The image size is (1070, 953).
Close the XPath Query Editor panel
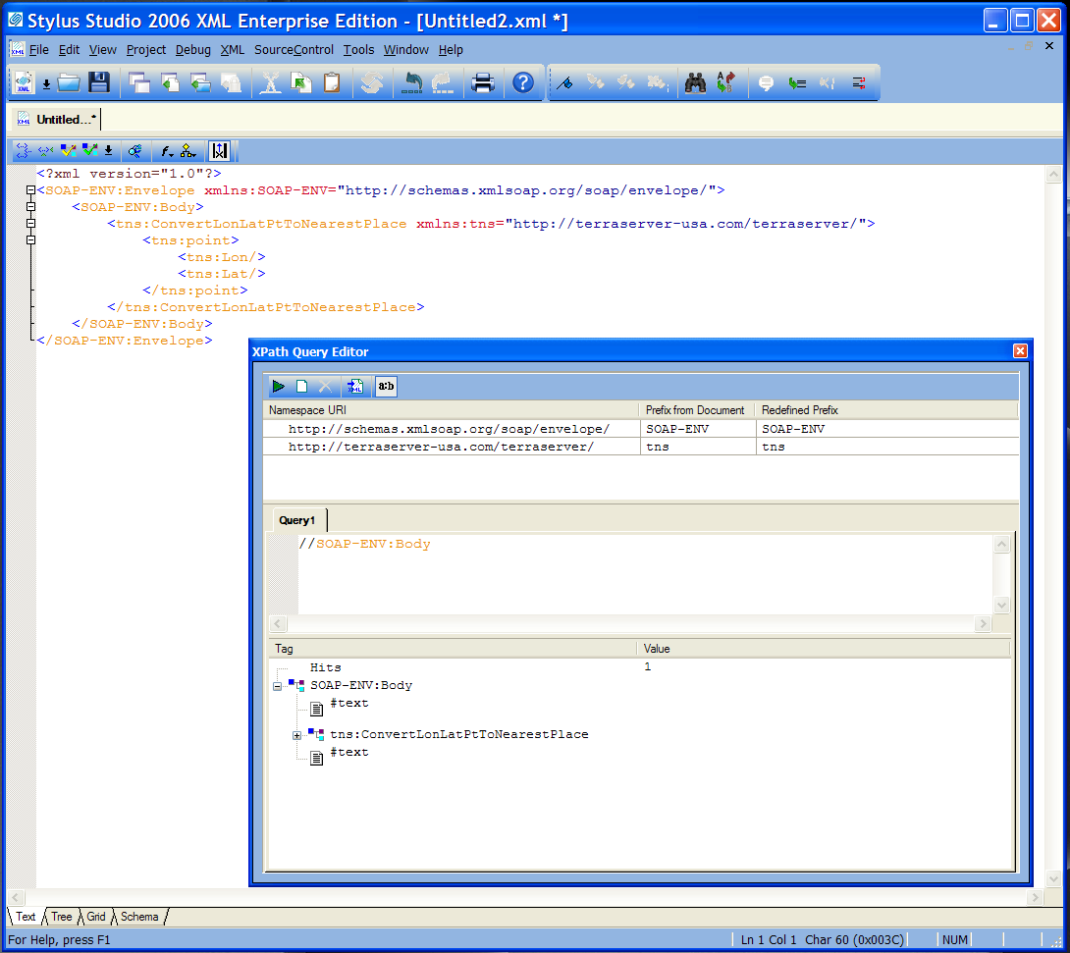(x=1020, y=351)
